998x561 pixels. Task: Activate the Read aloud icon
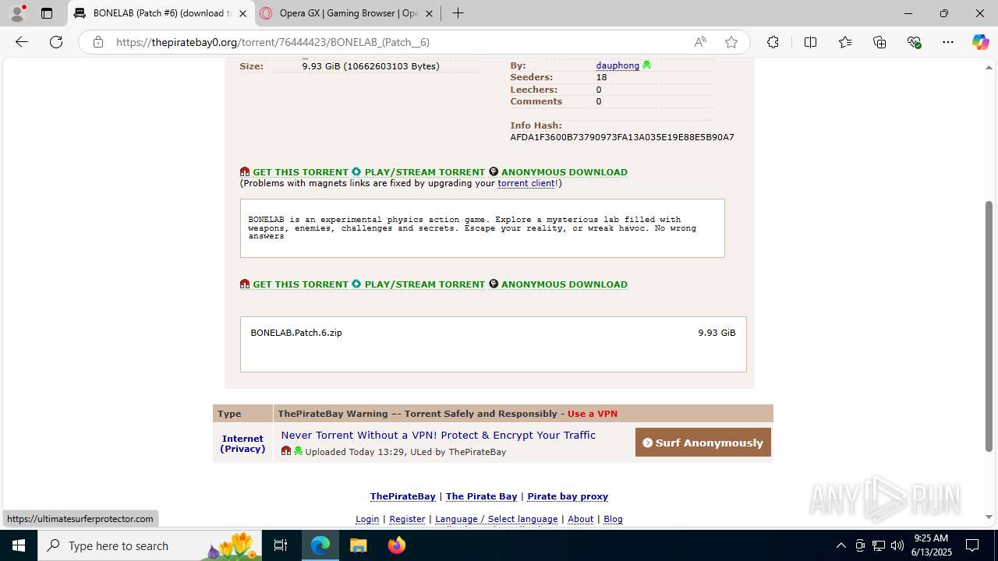[700, 42]
